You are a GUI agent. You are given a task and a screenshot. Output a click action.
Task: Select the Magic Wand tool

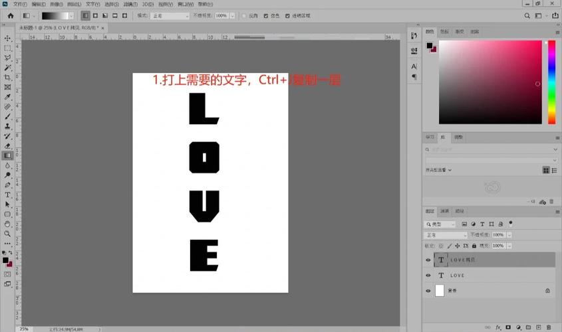coord(7,68)
